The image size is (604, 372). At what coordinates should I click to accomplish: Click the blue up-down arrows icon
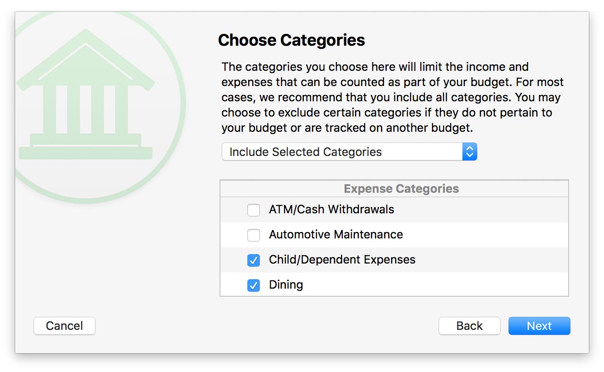pos(469,152)
